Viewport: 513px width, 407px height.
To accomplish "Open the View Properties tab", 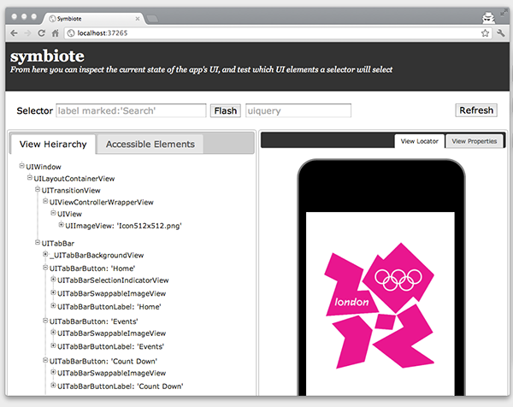I will (474, 141).
